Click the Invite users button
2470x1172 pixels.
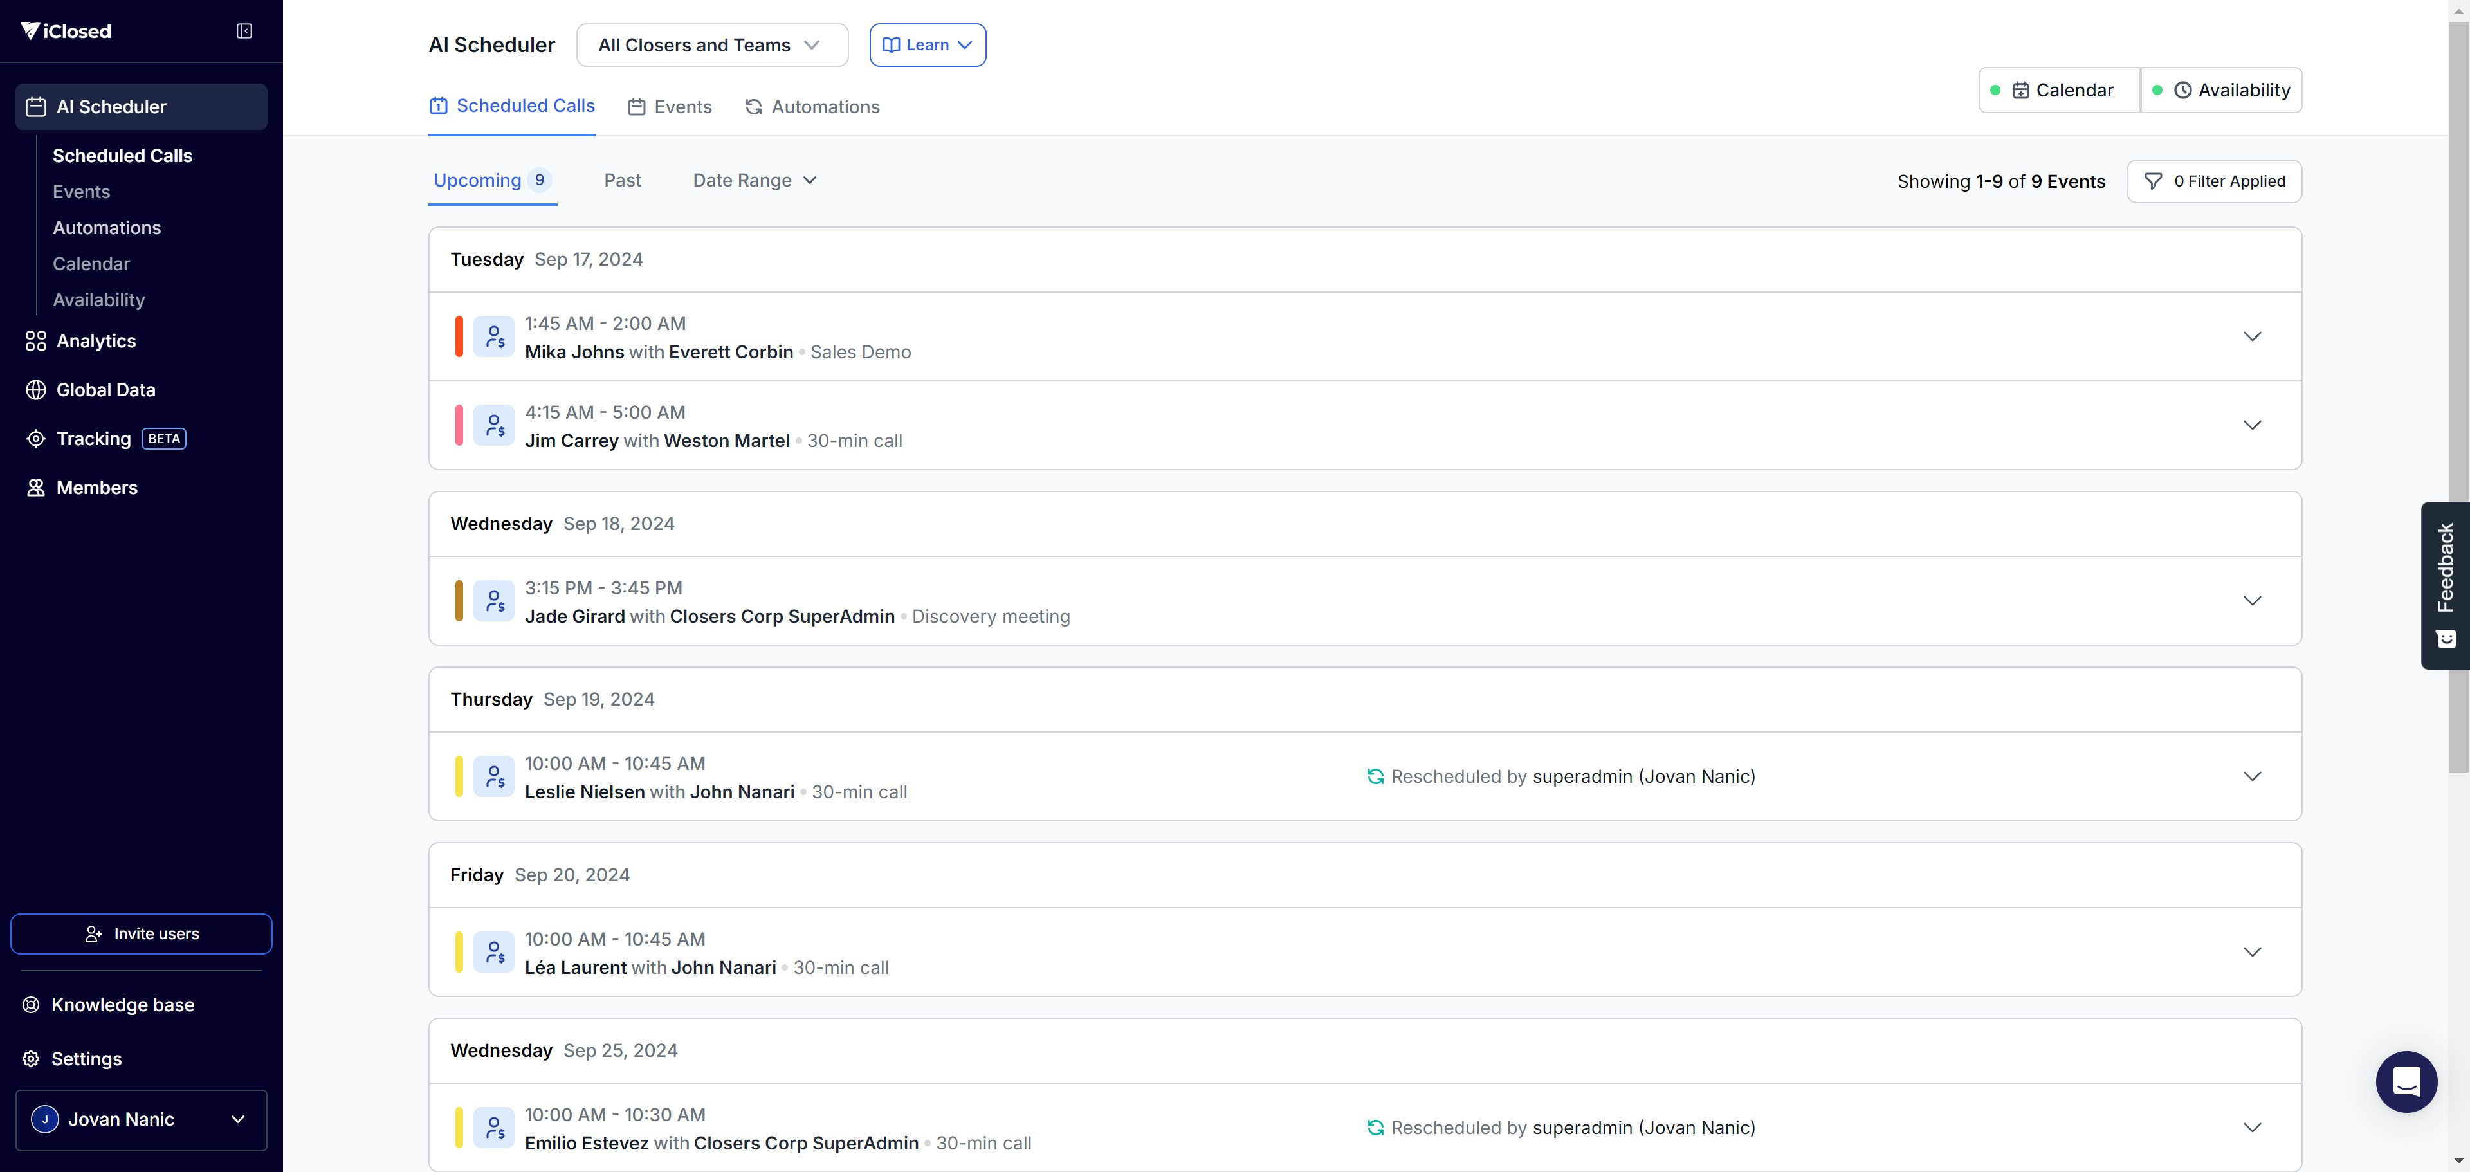tap(141, 934)
